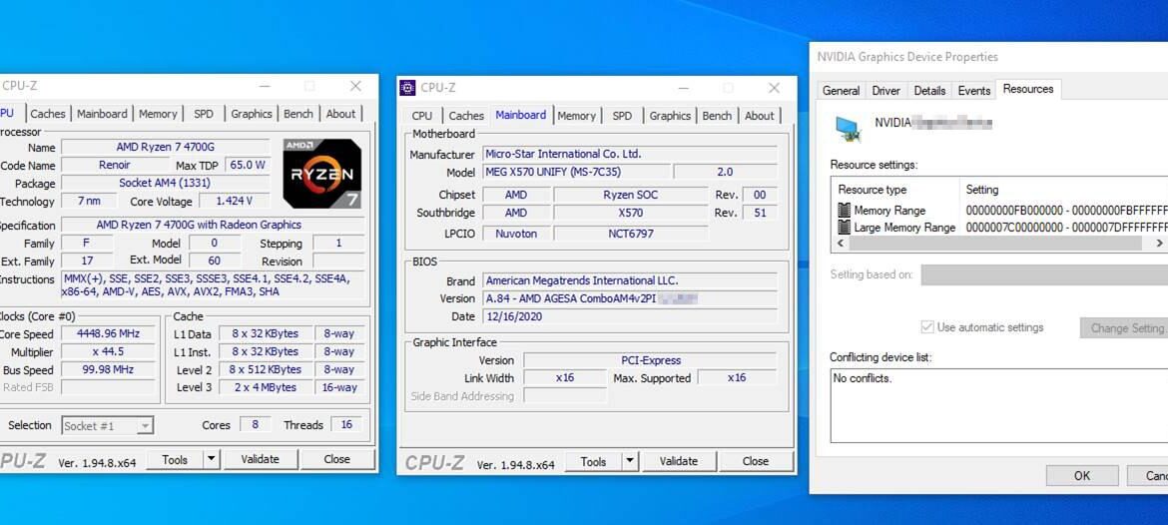
Task: Click Level 3 cache value 2 x 4 MBytes
Action: coord(264,387)
